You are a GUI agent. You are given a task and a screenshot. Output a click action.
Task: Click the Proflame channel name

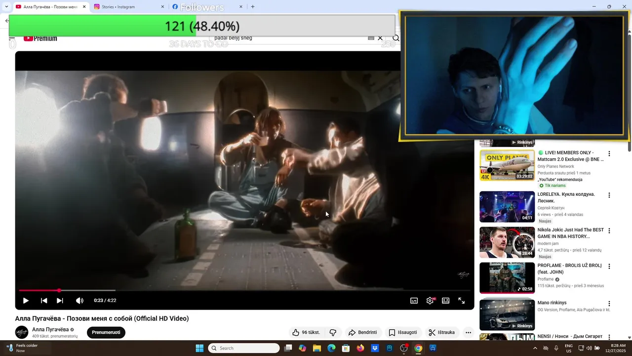546,279
